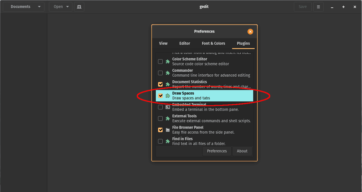Select the "Draw spaces and tabs" description
Screen dimensions: 362x192
(x=191, y=98)
